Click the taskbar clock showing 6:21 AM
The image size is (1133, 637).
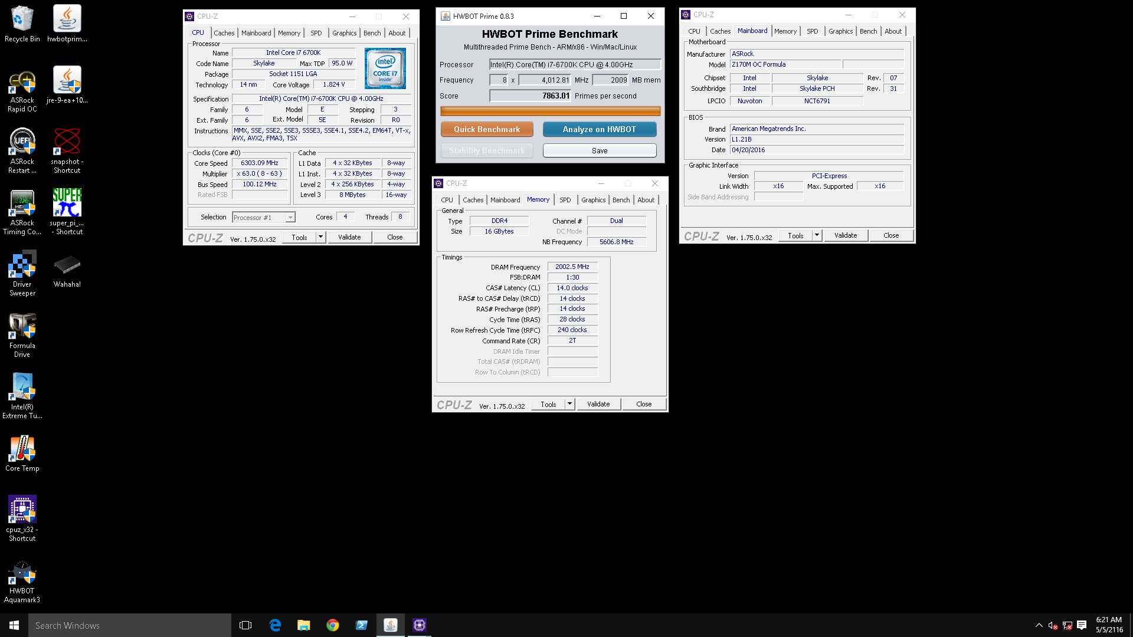tap(1109, 625)
